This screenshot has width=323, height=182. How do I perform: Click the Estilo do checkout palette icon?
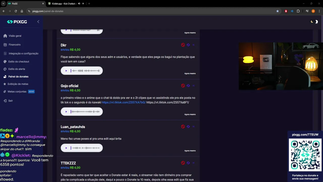5,62
